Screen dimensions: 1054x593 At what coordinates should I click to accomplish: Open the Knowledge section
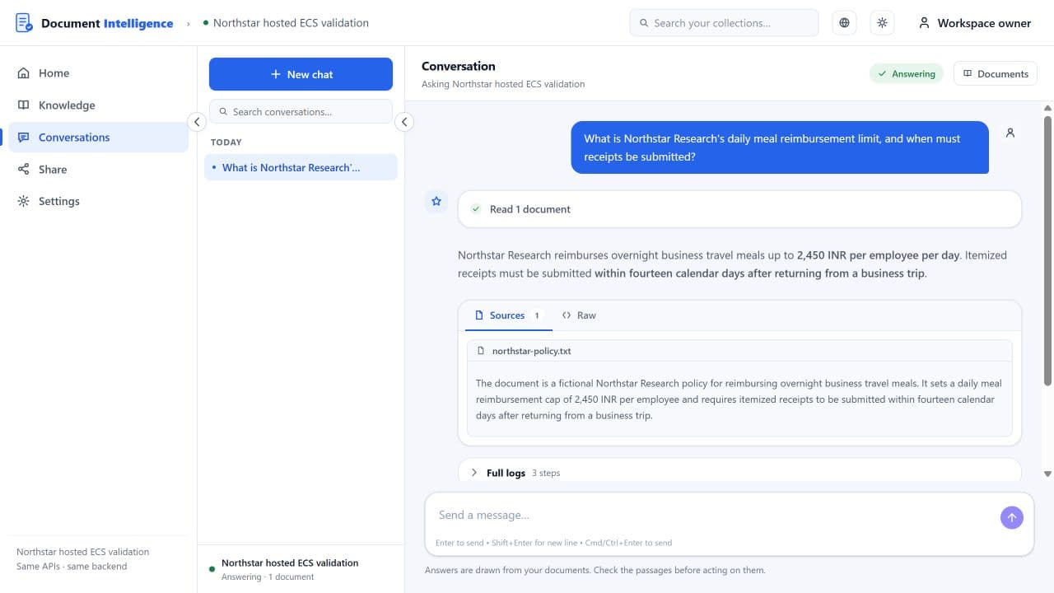point(98,105)
